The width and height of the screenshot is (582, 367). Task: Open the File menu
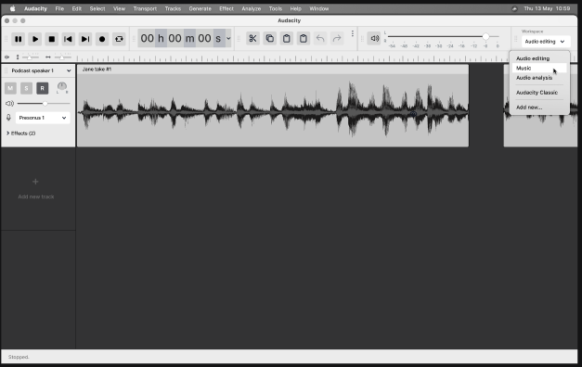59,8
